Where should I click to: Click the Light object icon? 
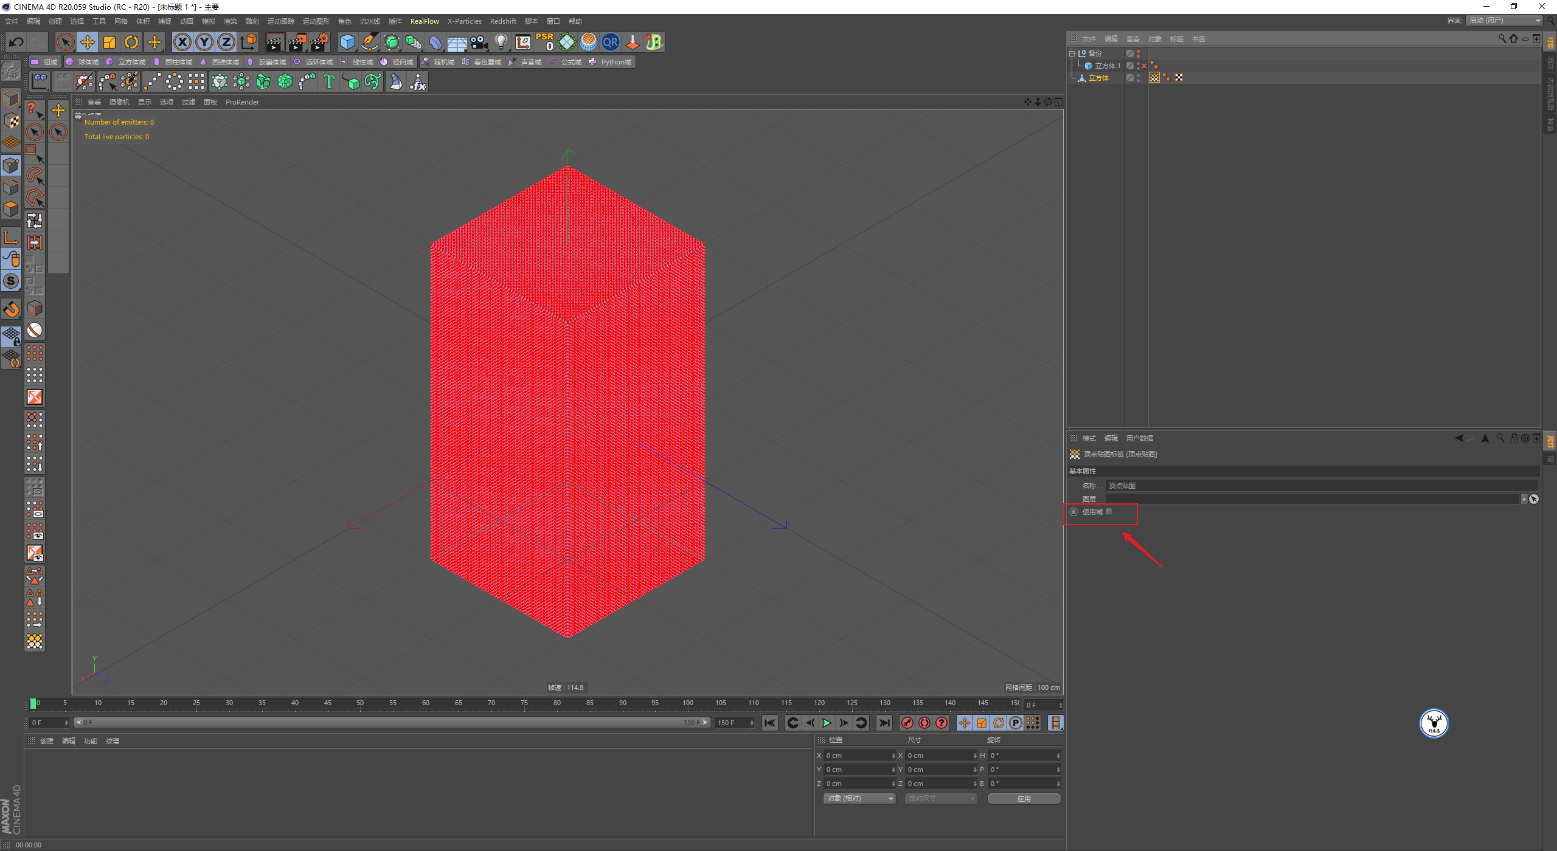pos(501,42)
